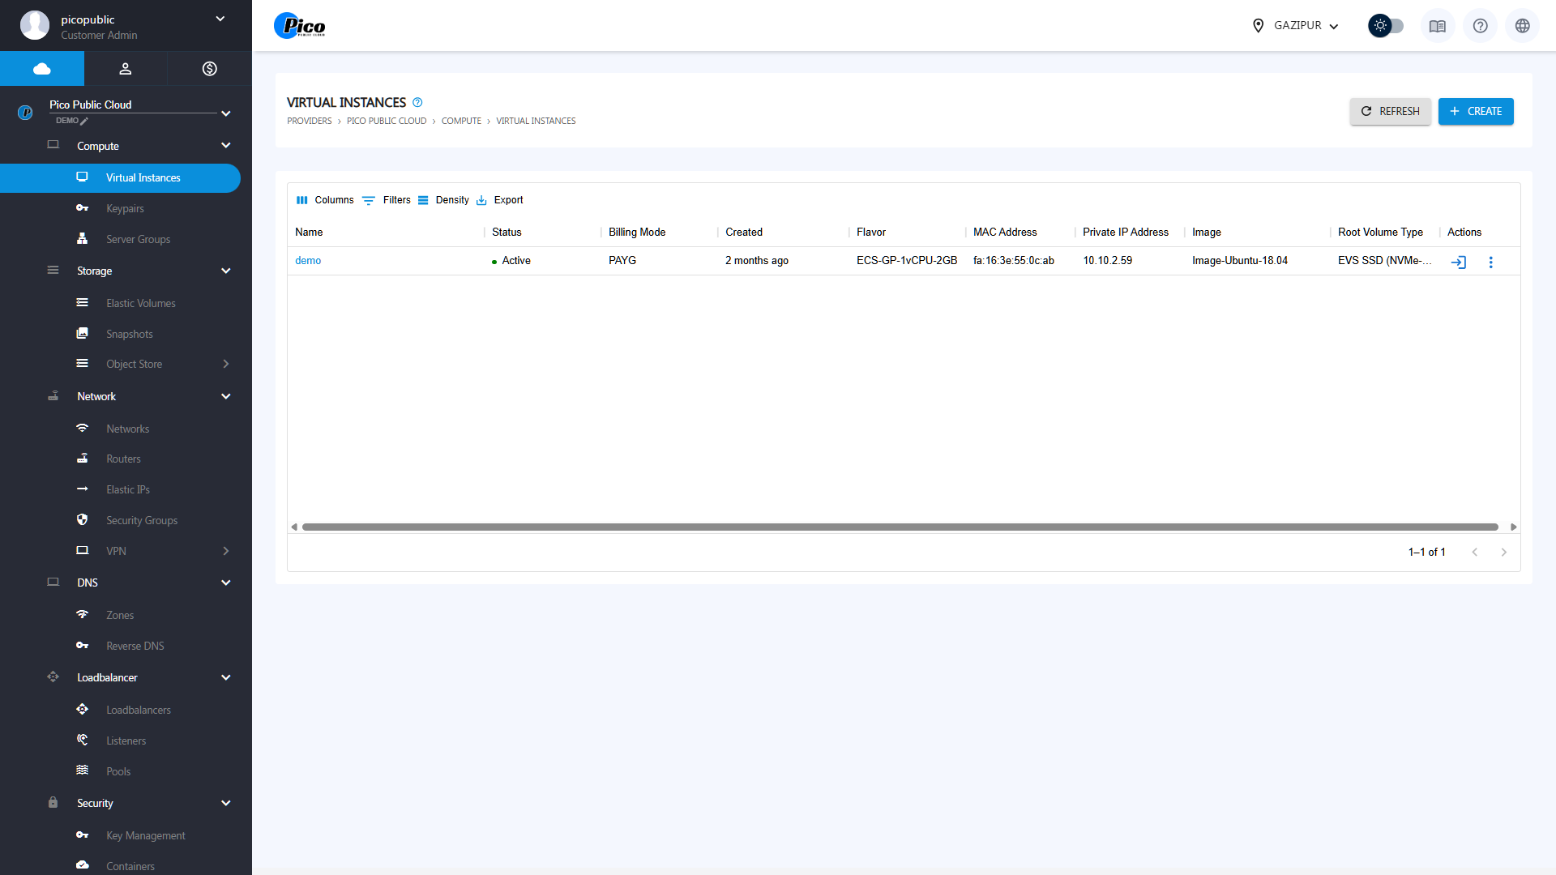Collapse the Compute sidebar section

[226, 146]
